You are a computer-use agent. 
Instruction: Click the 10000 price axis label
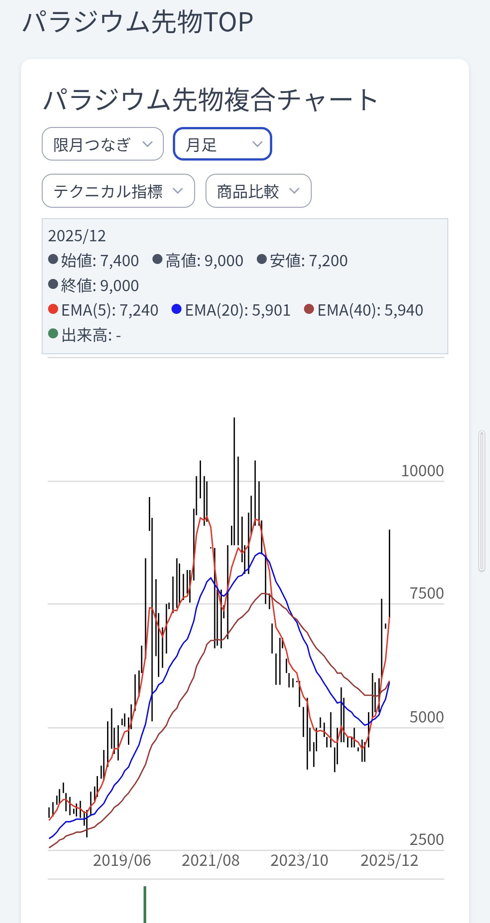click(x=422, y=471)
